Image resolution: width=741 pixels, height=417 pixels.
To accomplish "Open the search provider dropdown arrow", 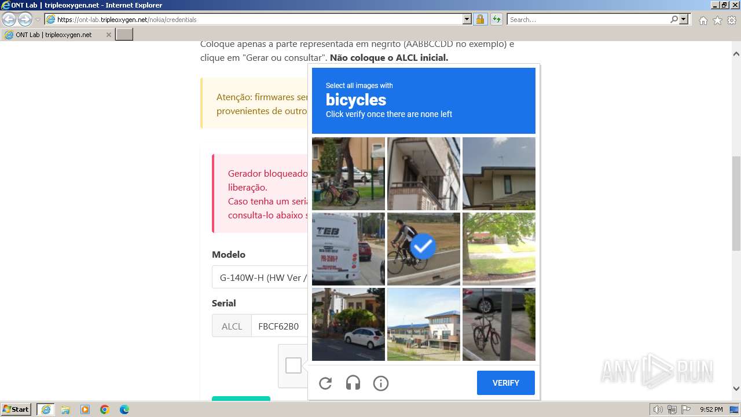I will coord(684,19).
